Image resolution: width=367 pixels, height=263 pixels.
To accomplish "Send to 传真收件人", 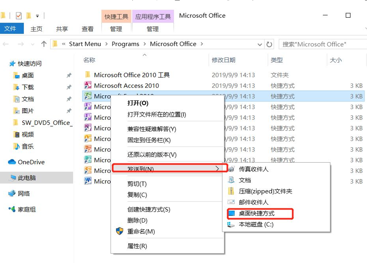I will [253, 169].
